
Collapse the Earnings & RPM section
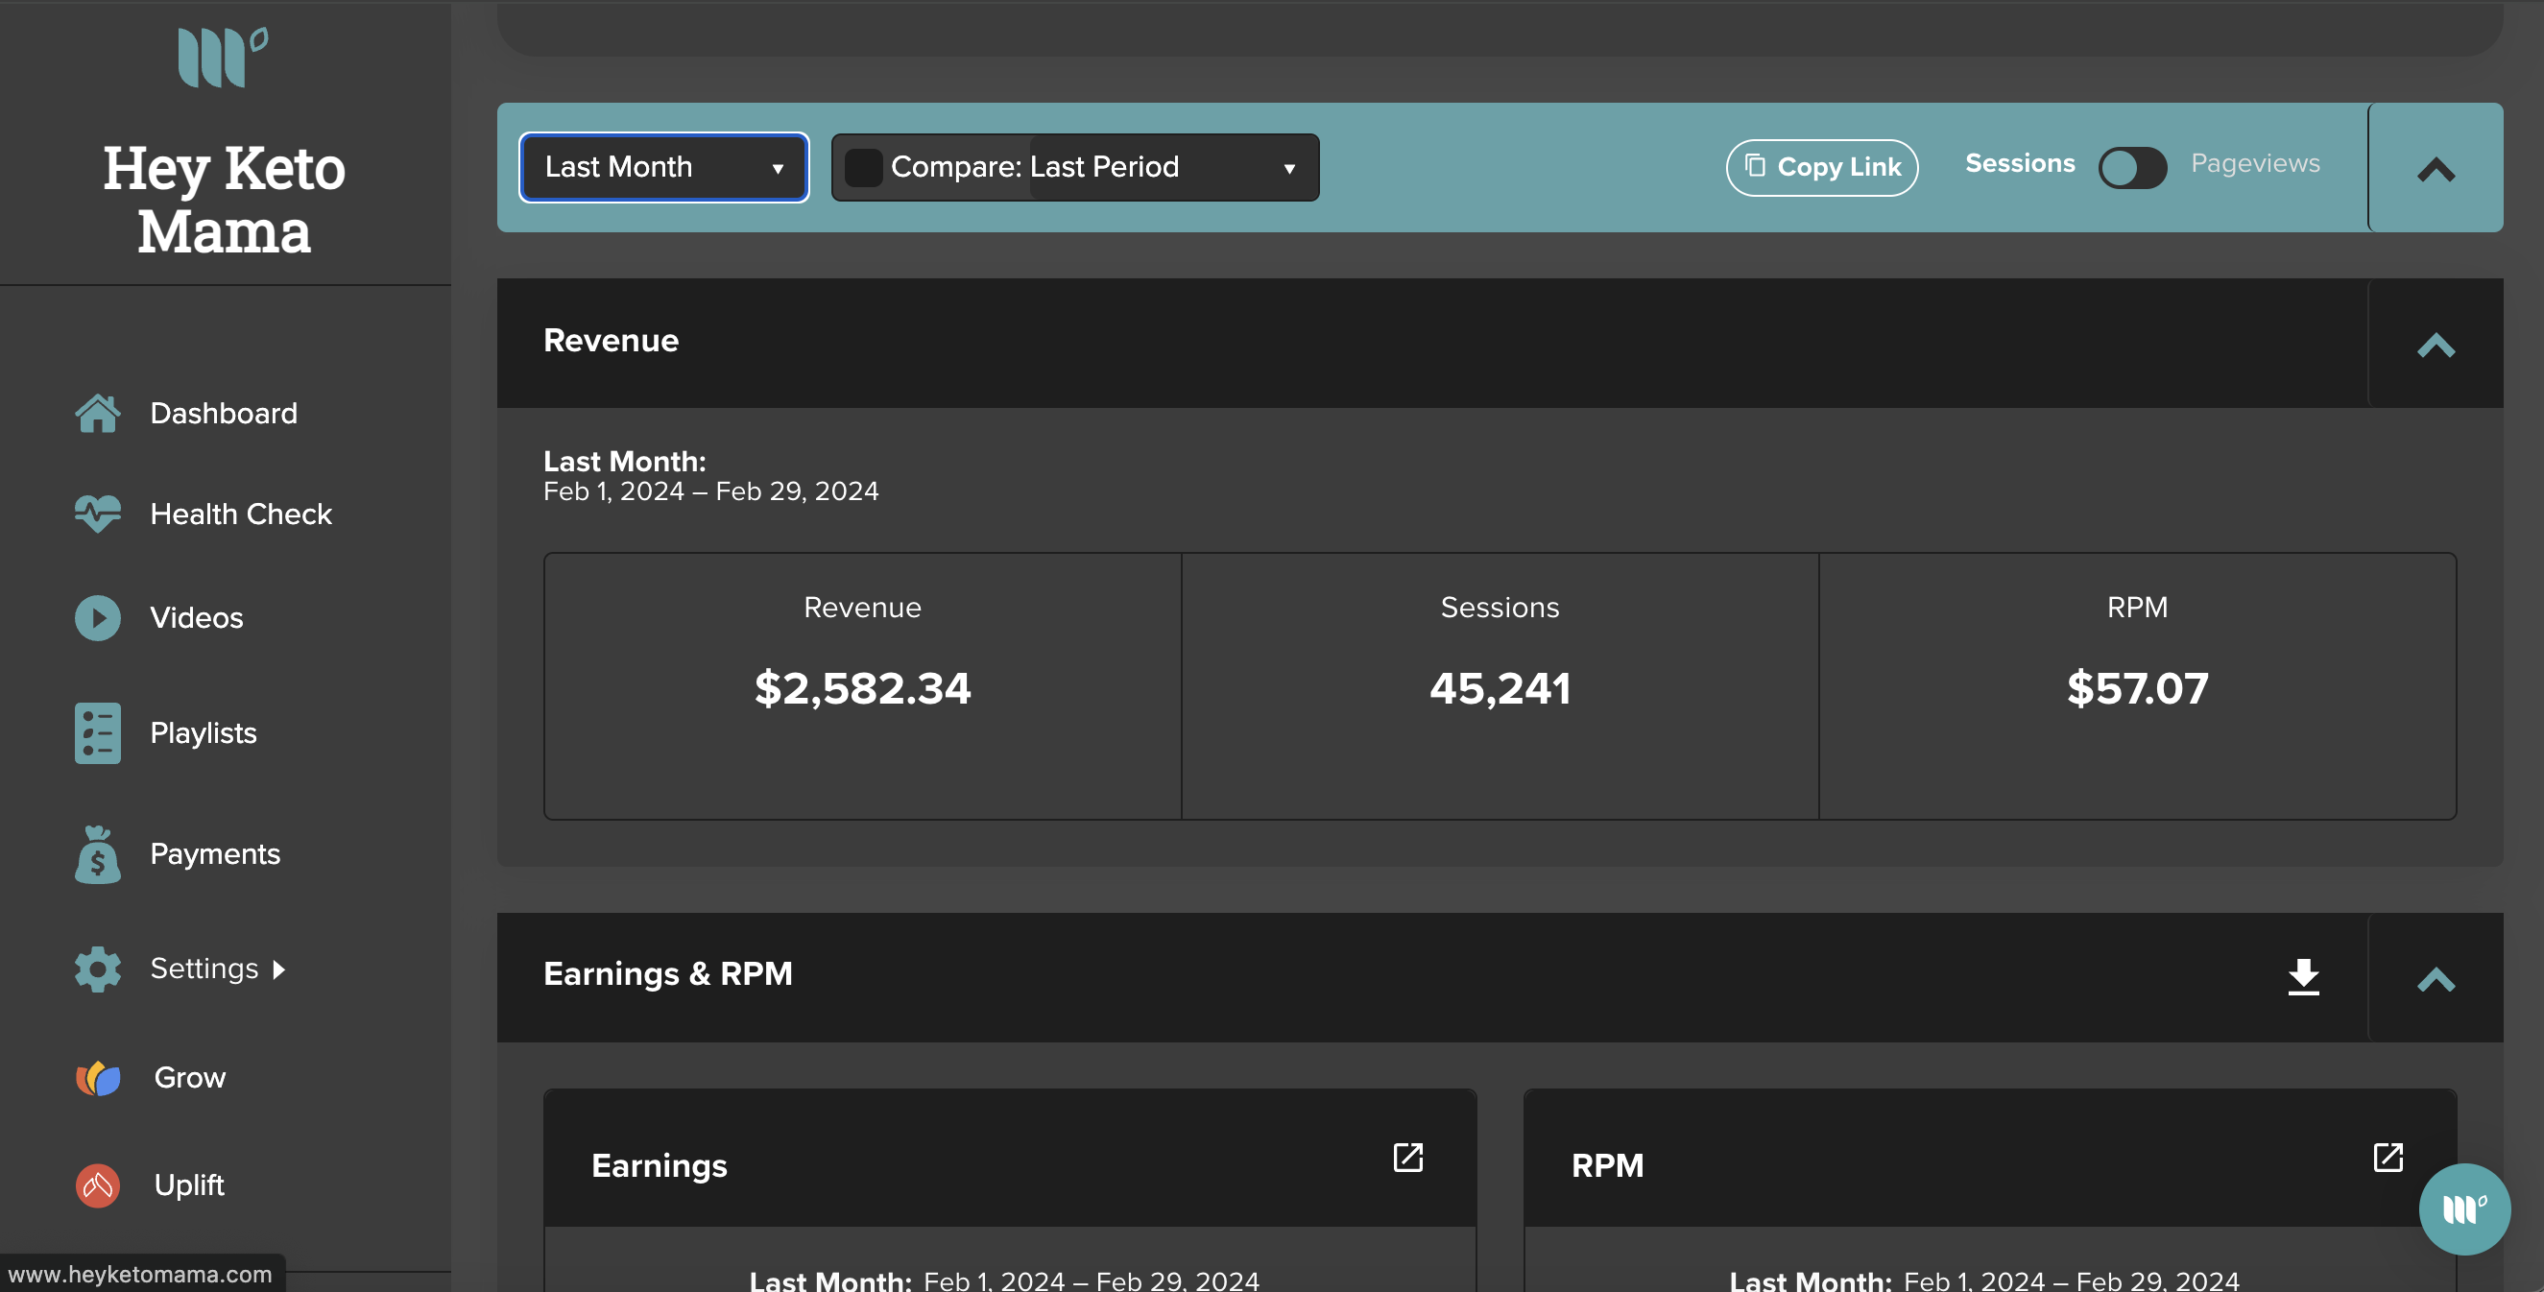[2436, 978]
